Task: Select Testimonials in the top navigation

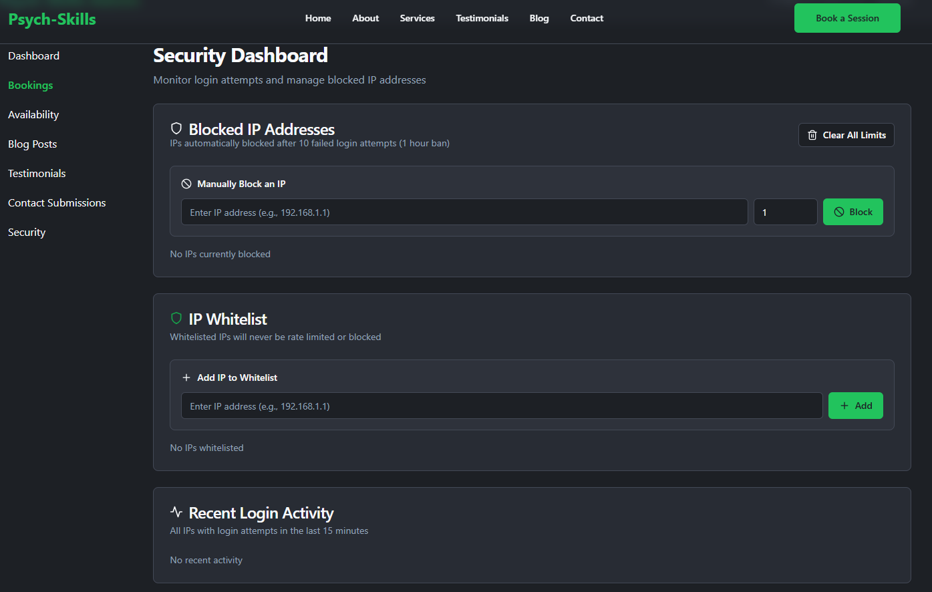Action: point(482,18)
